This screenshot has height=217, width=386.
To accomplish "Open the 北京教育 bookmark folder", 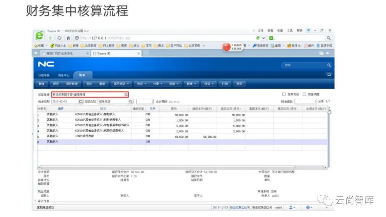I will coord(89,46).
